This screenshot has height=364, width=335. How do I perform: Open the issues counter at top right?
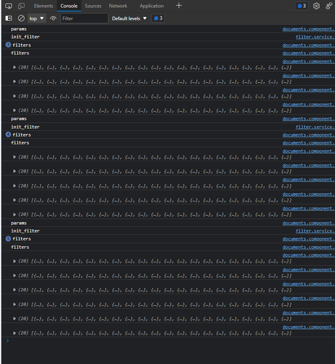pyautogui.click(x=301, y=6)
